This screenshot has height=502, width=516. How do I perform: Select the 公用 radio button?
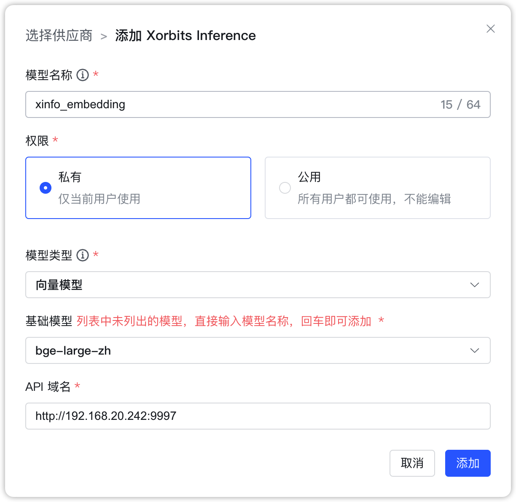[x=285, y=188]
